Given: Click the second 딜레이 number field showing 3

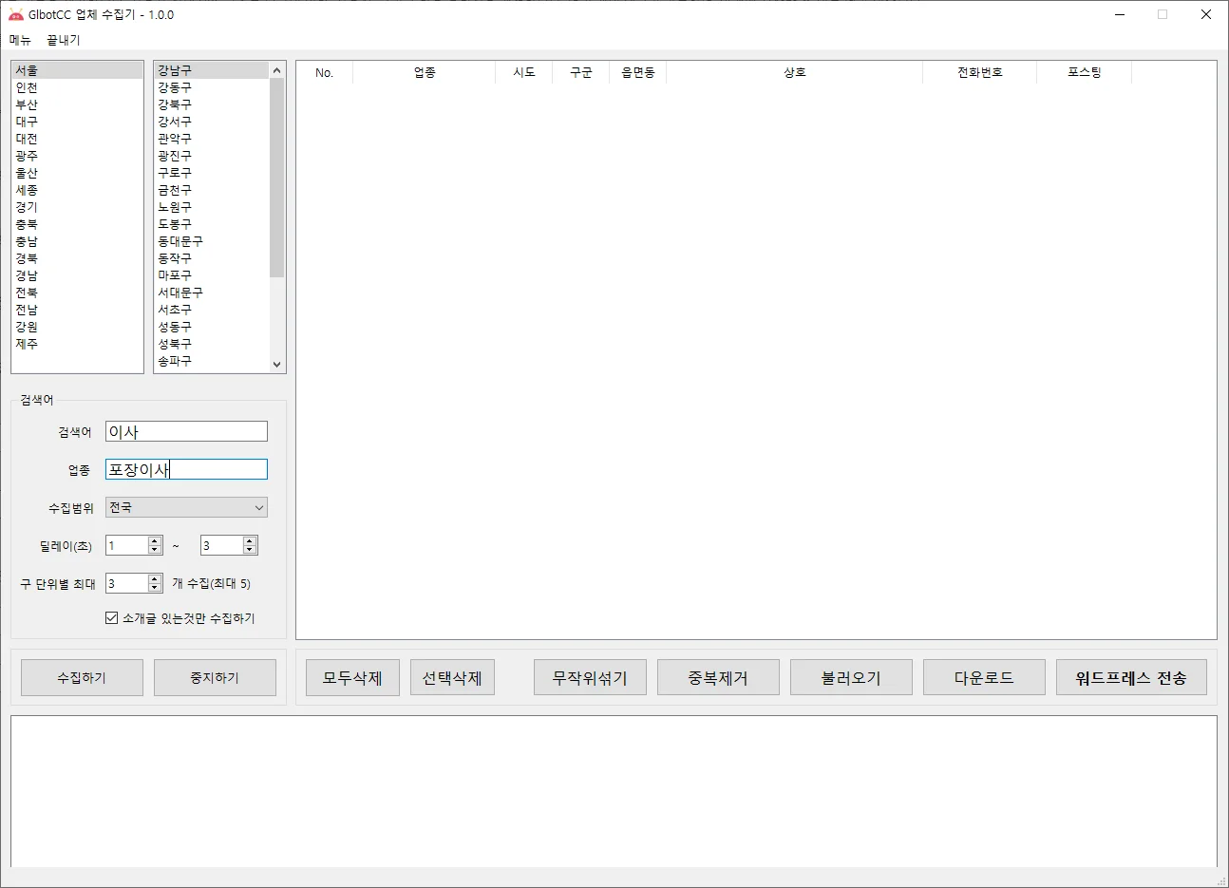Looking at the screenshot, I should click(x=221, y=545).
